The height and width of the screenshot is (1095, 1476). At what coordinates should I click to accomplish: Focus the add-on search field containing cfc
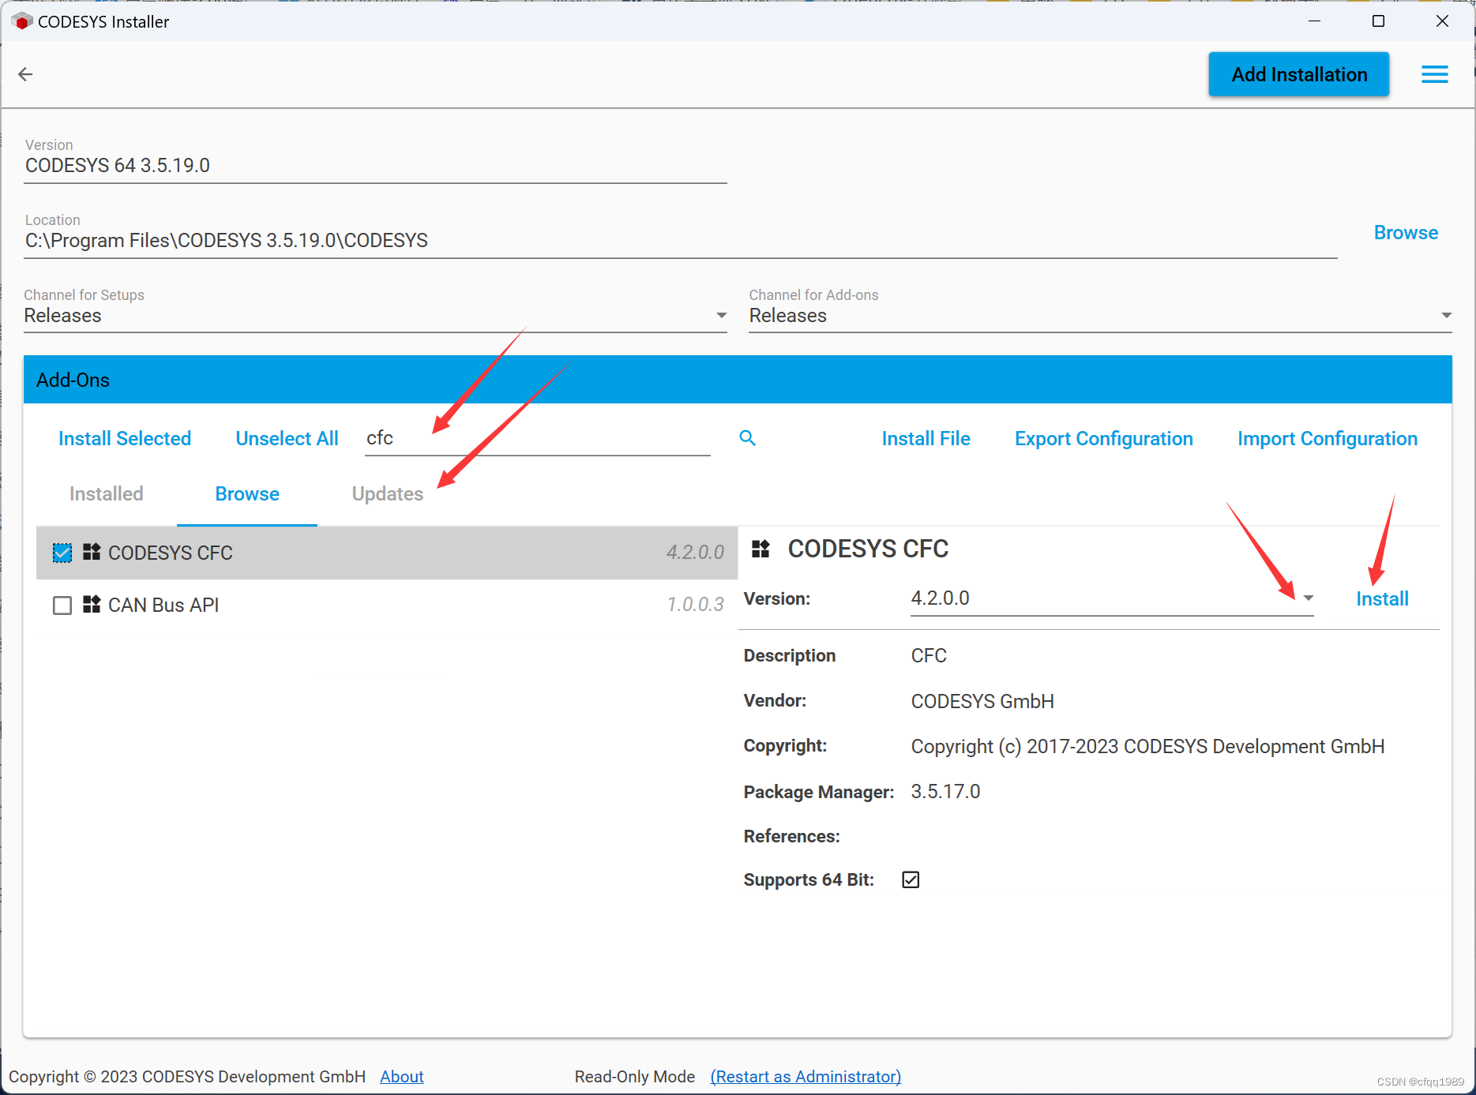538,438
